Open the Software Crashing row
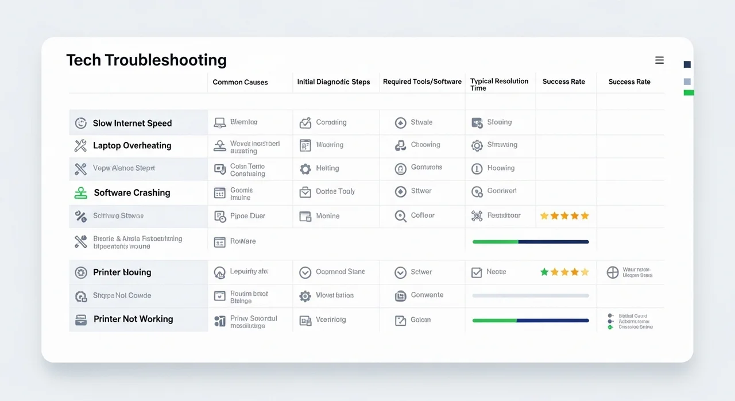The height and width of the screenshot is (401, 735). [132, 193]
